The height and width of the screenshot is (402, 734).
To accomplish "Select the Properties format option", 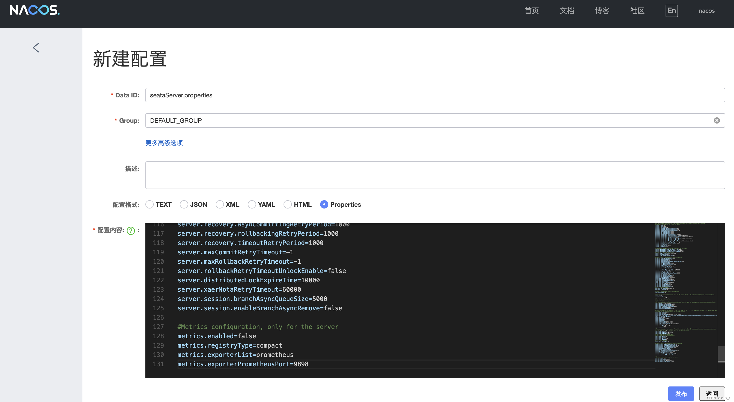I will (324, 204).
